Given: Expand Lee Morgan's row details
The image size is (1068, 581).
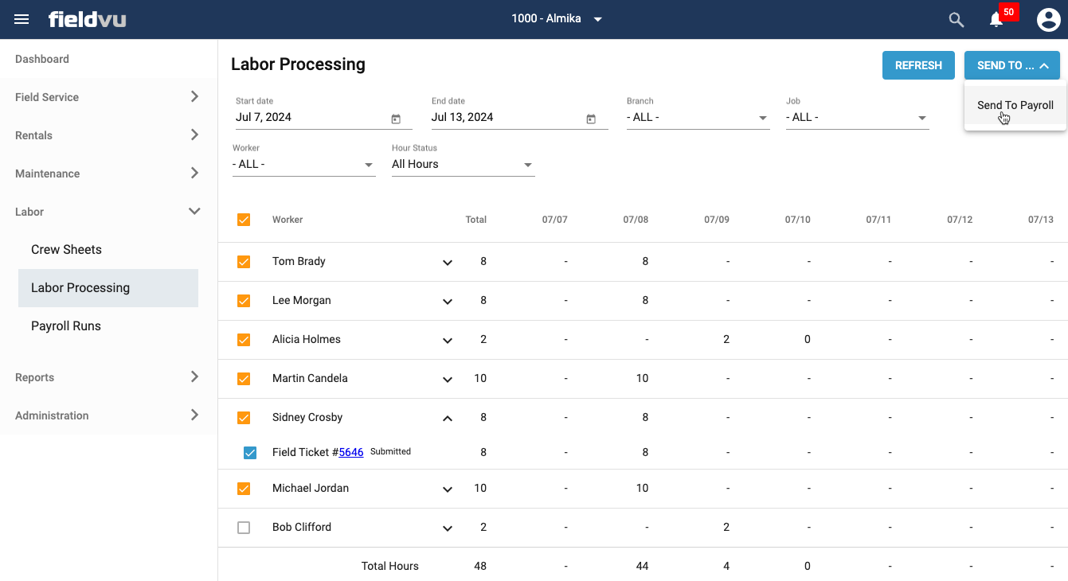Looking at the screenshot, I should coord(448,301).
